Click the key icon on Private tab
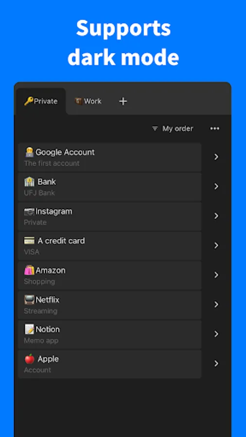Screen dimensions: 246x437 coord(29,101)
